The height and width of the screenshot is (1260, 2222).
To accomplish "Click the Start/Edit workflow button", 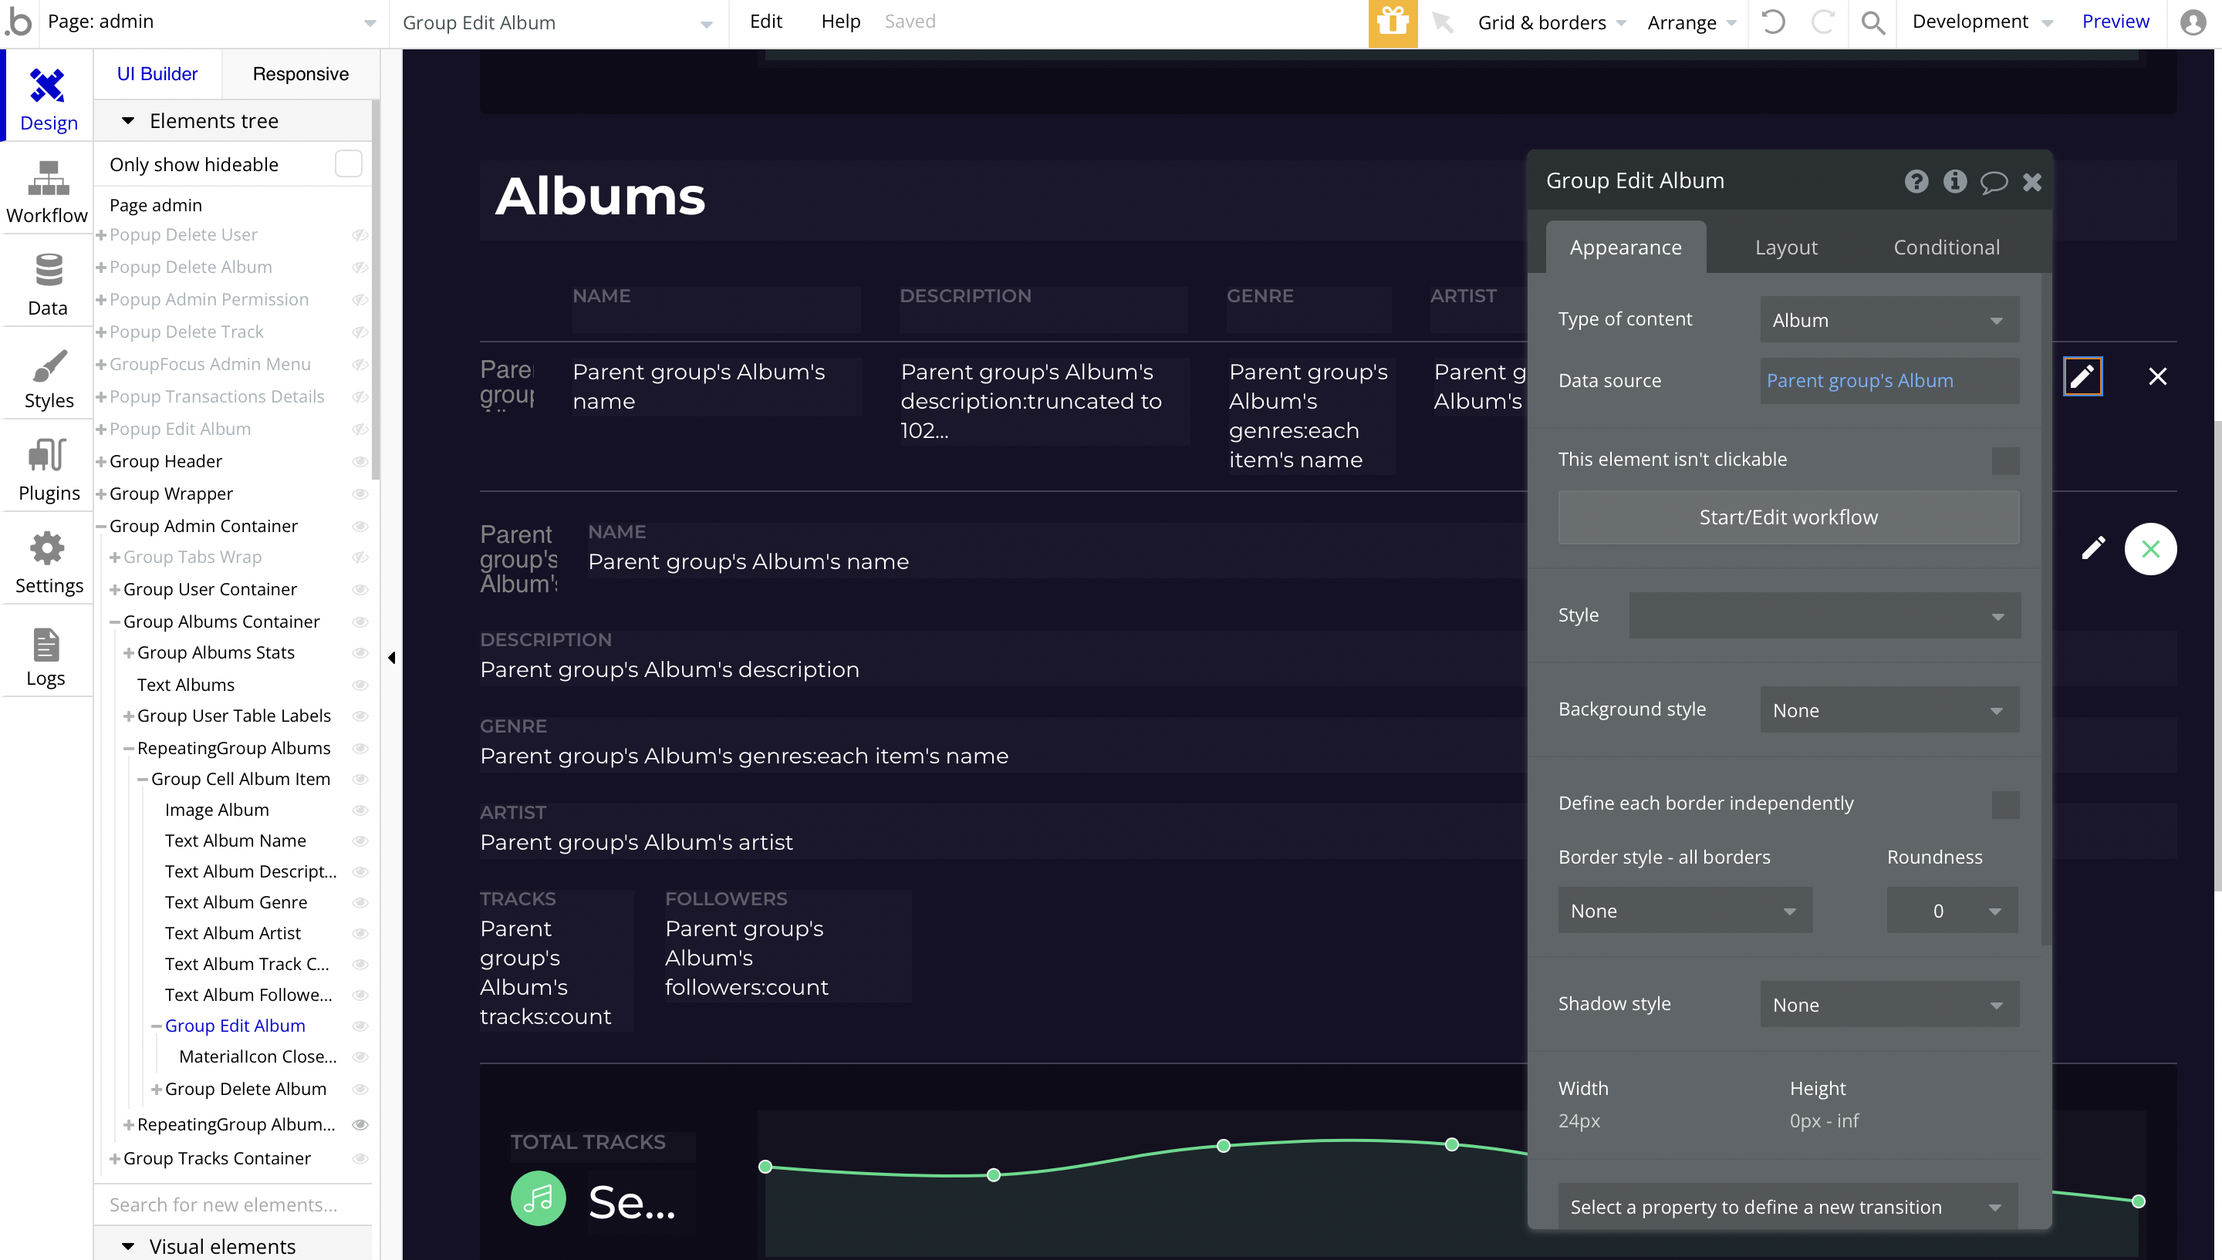I will [x=1788, y=517].
